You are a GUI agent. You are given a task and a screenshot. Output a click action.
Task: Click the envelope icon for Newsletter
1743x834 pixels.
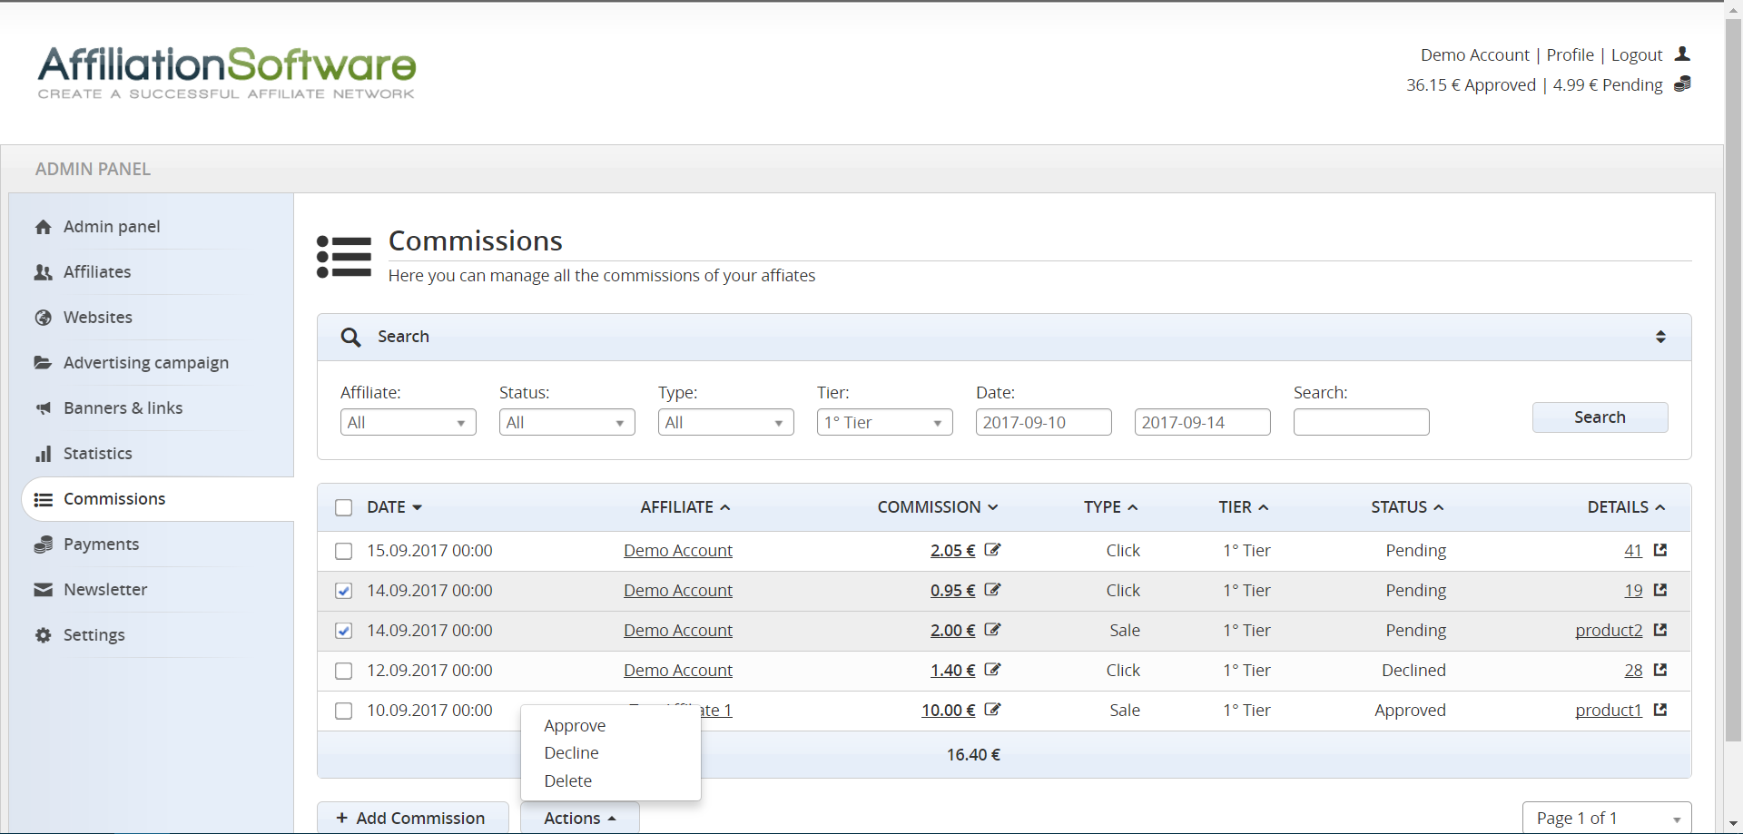(43, 590)
